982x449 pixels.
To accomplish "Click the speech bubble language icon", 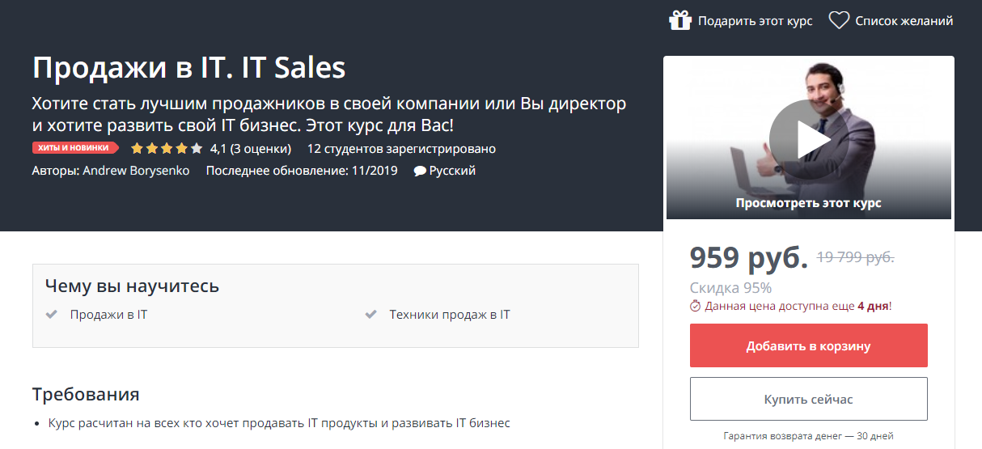I will point(420,172).
